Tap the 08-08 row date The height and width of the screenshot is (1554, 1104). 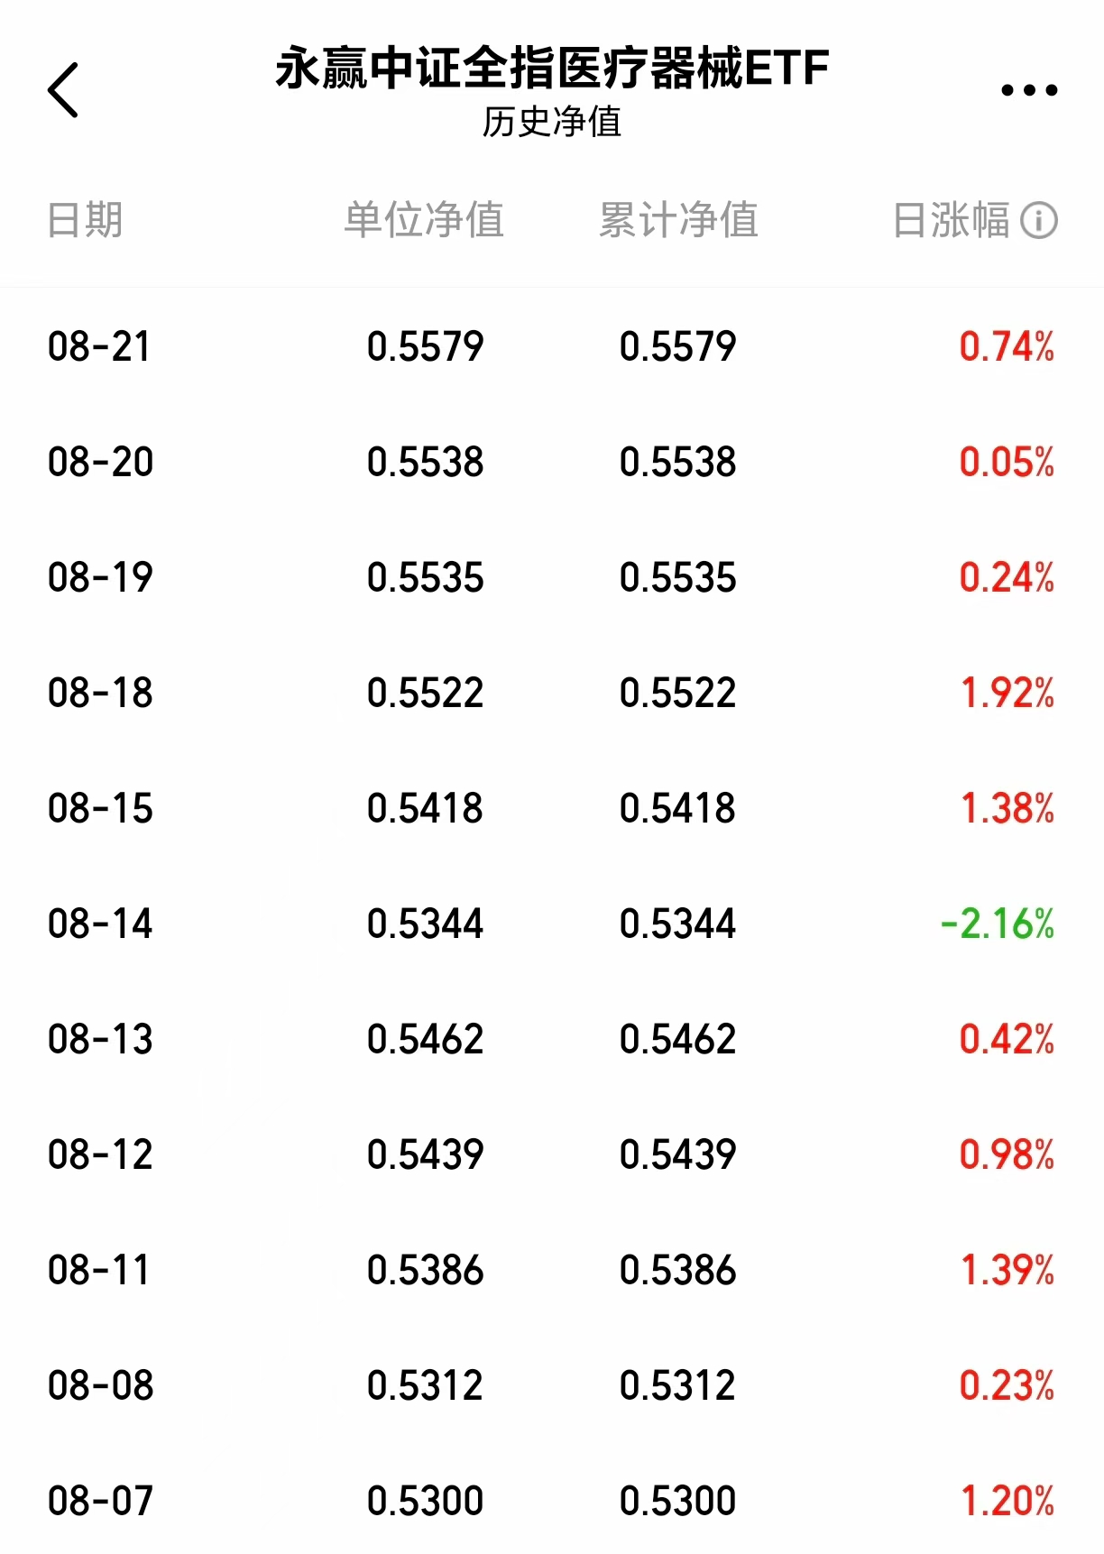tap(100, 1385)
